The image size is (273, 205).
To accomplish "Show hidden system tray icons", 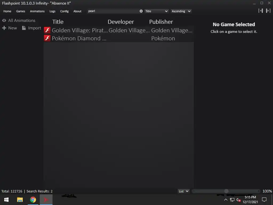I will point(226,200).
